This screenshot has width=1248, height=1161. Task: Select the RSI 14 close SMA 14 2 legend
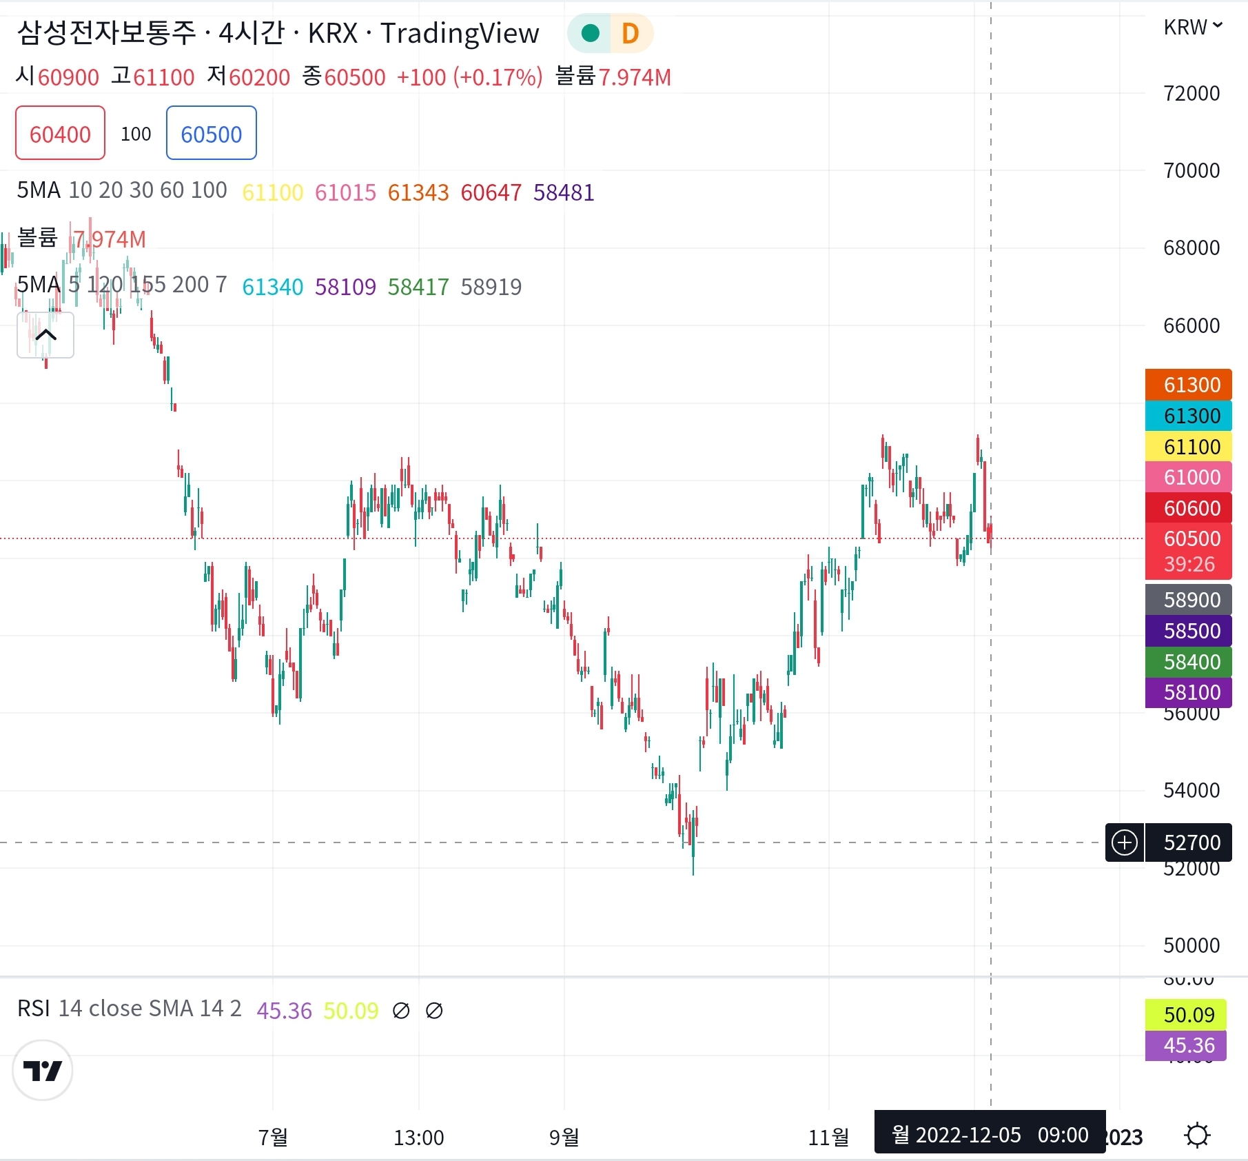(130, 1009)
